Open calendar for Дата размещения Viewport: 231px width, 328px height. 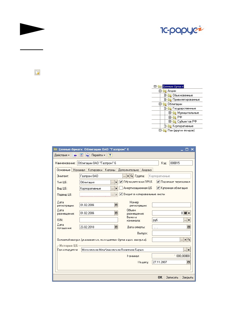point(116,213)
